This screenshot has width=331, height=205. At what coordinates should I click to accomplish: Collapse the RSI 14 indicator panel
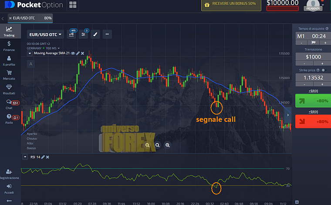24,157
